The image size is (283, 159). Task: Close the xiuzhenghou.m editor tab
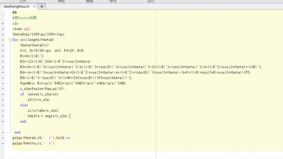(x=34, y=6)
